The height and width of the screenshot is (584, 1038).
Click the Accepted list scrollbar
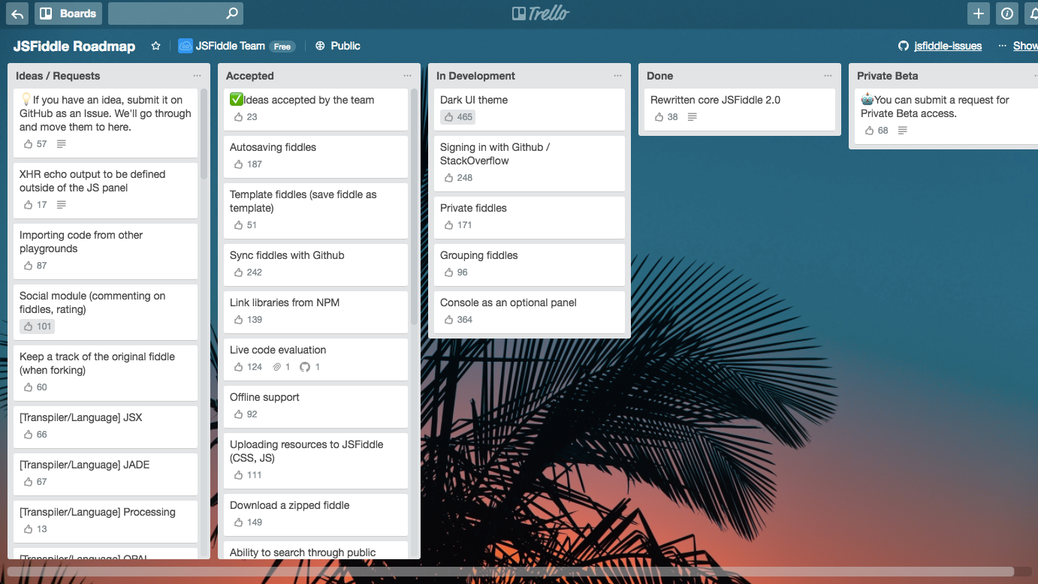click(414, 207)
